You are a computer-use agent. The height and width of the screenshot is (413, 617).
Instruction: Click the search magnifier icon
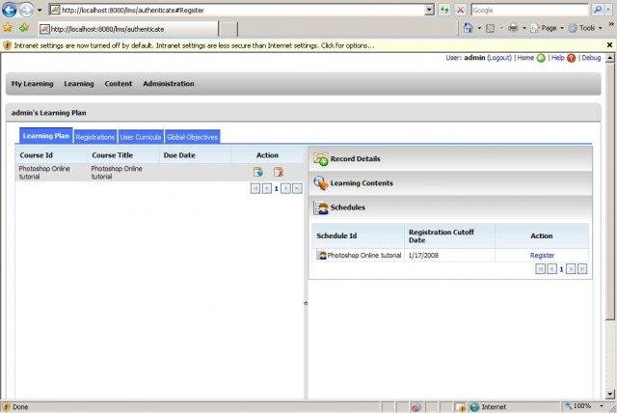pos(598,10)
